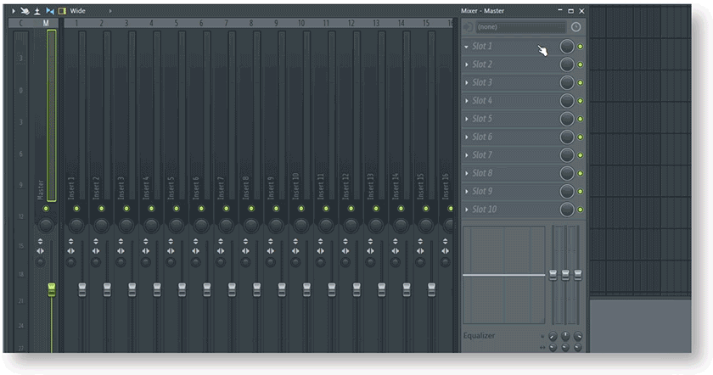This screenshot has height=375, width=713.
Task: Enable the multi-touch hand icon in mixer toolbar
Action: click(x=25, y=11)
